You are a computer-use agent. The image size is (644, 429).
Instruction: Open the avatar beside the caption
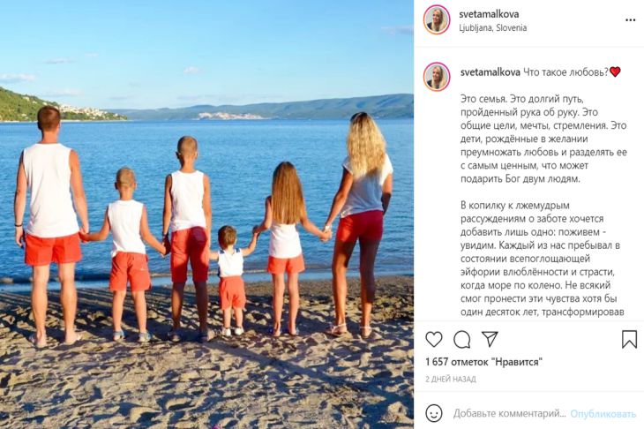[437, 77]
